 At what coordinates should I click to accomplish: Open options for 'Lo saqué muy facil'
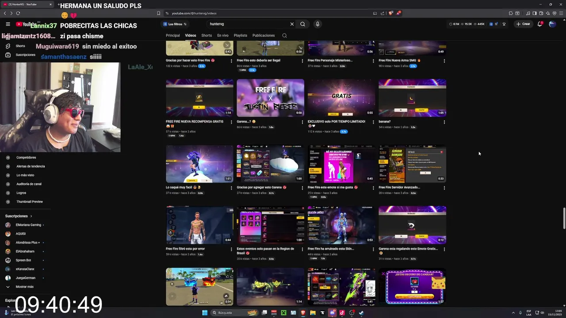coord(231,188)
